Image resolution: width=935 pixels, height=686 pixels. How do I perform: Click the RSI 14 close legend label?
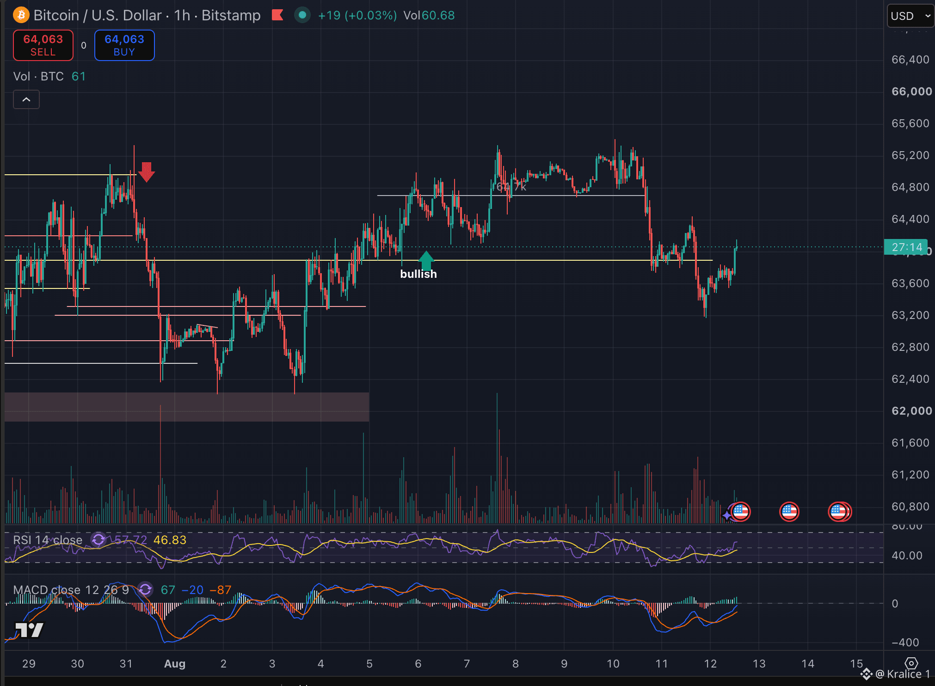(x=48, y=540)
